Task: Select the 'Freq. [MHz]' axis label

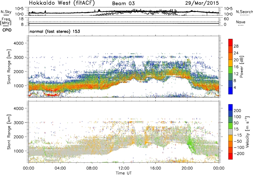Action: pos(6,21)
